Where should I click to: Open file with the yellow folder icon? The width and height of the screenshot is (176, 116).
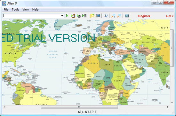pyautogui.click(x=92, y=16)
